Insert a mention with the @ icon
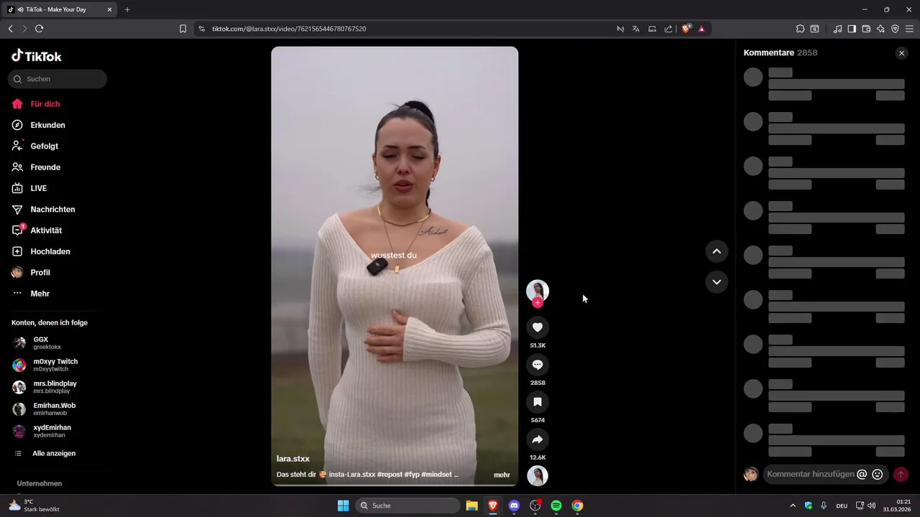 862,474
